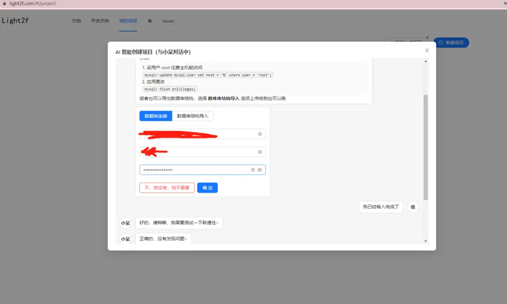This screenshot has height=304, width=507.
Task: Focus the second username input field
Action: click(202, 152)
